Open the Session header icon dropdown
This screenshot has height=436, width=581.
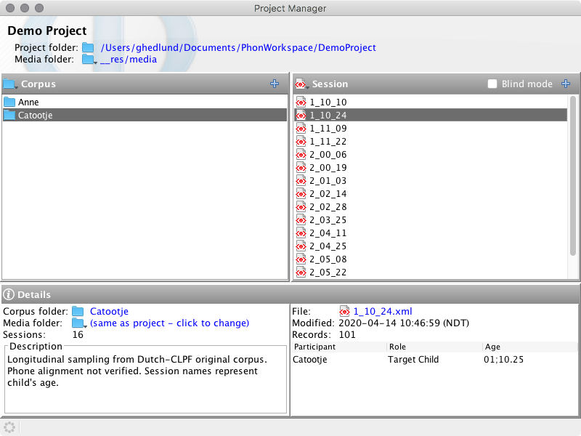click(x=301, y=84)
